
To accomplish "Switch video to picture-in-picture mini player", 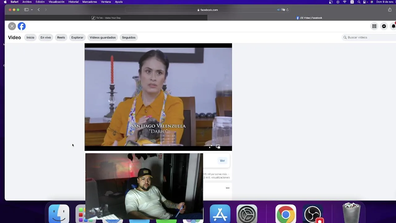I will pyautogui.click(x=218, y=147).
